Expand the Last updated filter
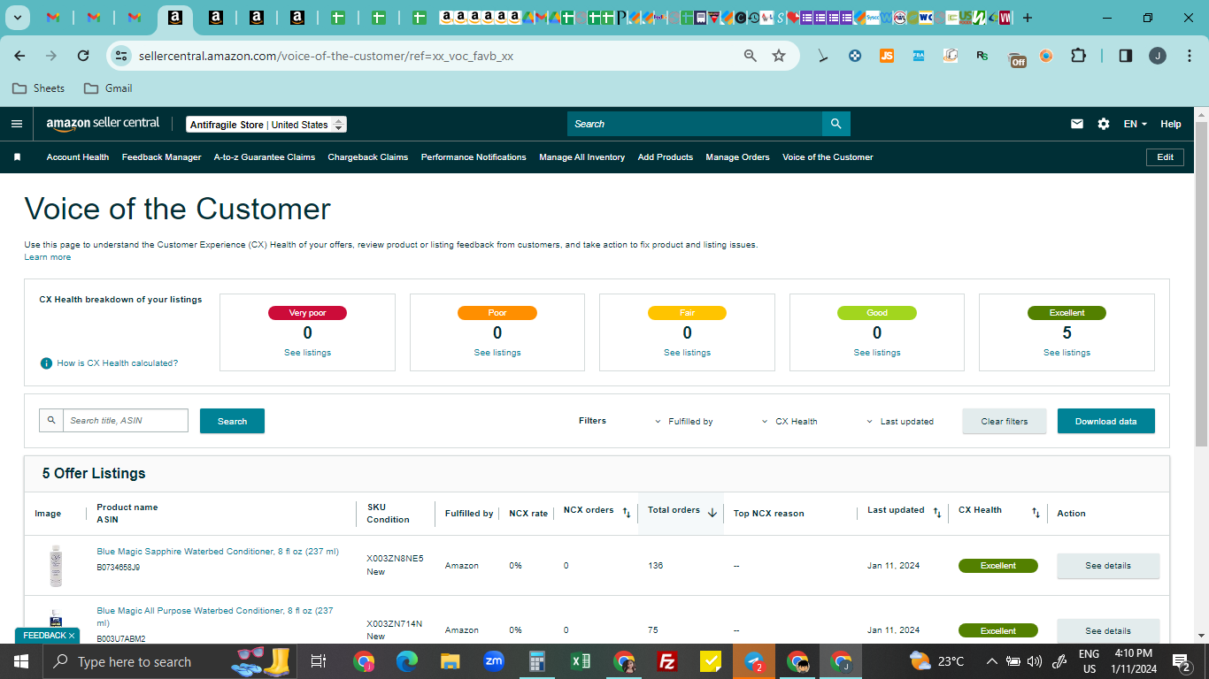This screenshot has height=679, width=1209. point(900,422)
